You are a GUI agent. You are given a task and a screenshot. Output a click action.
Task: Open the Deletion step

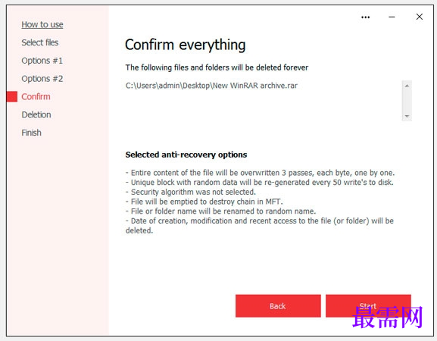[x=36, y=114]
